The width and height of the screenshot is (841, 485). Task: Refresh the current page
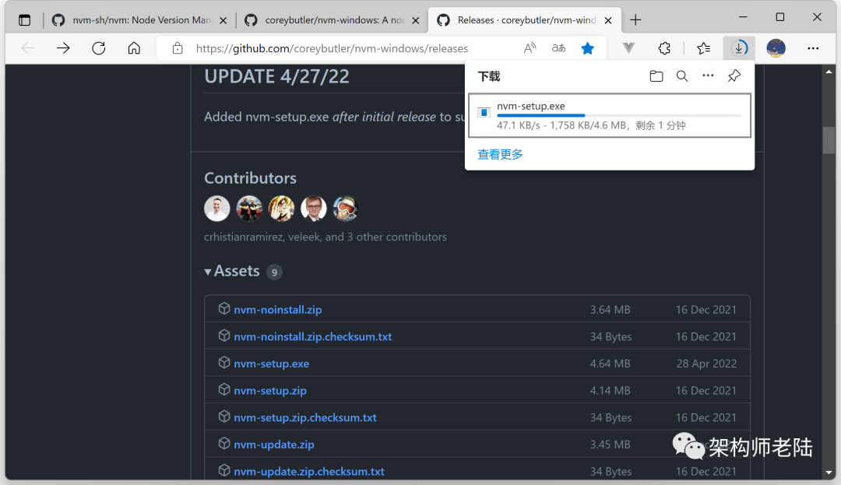(99, 48)
